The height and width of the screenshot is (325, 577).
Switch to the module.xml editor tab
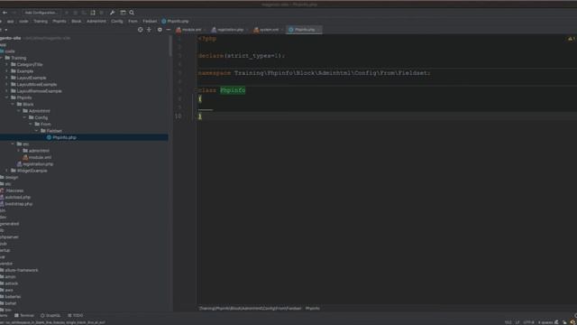click(189, 30)
